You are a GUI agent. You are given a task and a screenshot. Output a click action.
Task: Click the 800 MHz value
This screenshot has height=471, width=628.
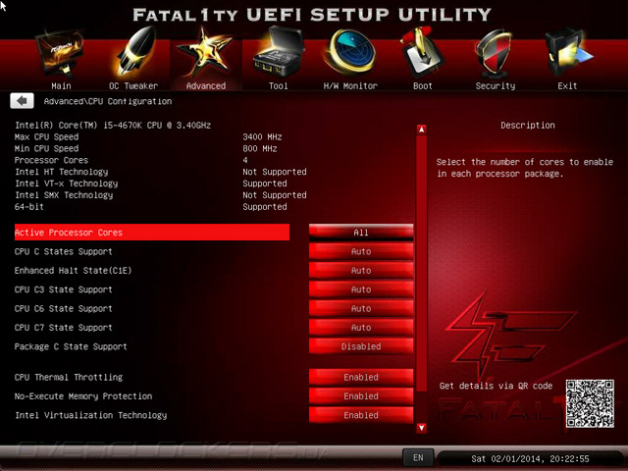point(259,148)
